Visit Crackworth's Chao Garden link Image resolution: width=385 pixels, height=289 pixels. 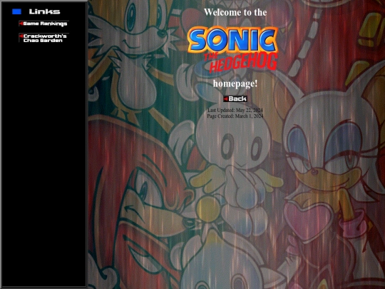pyautogui.click(x=43, y=38)
